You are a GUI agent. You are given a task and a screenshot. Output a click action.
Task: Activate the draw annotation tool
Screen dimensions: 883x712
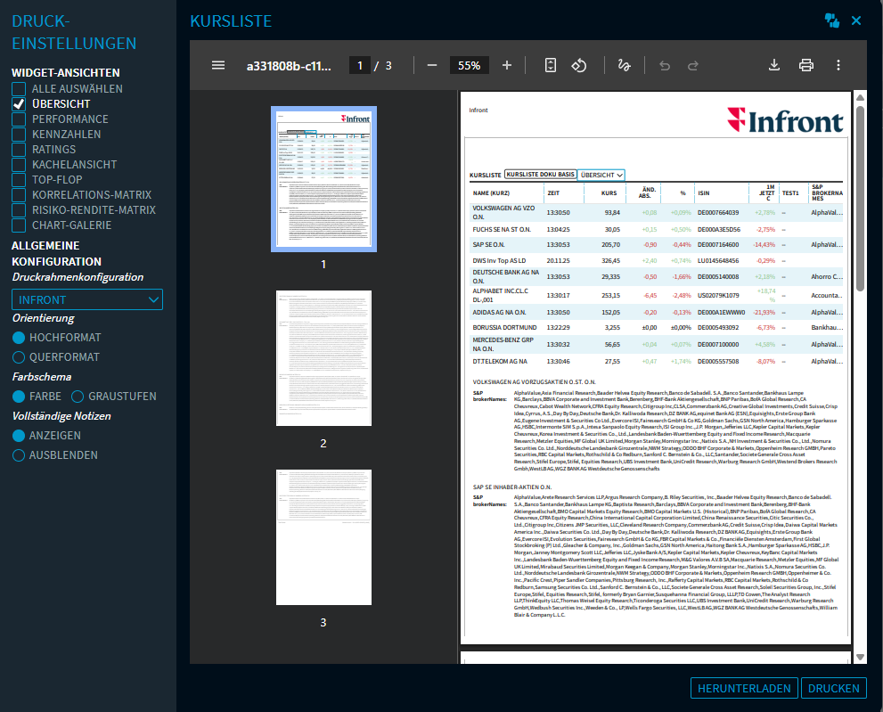pyautogui.click(x=624, y=65)
